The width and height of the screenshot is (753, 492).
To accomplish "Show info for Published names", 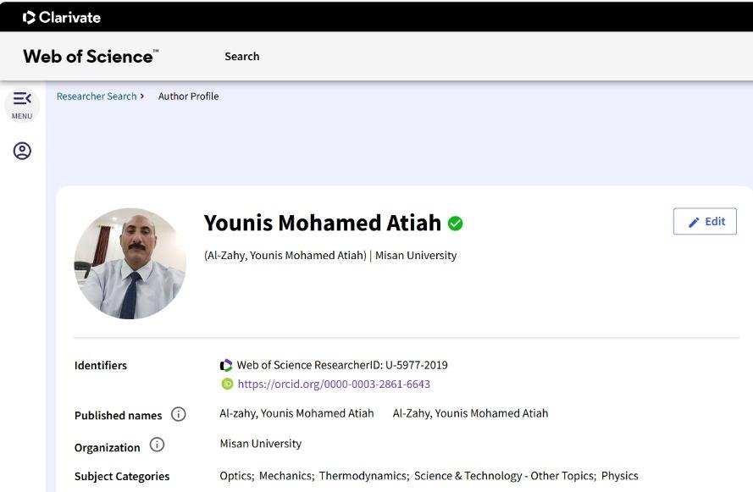I will click(179, 414).
